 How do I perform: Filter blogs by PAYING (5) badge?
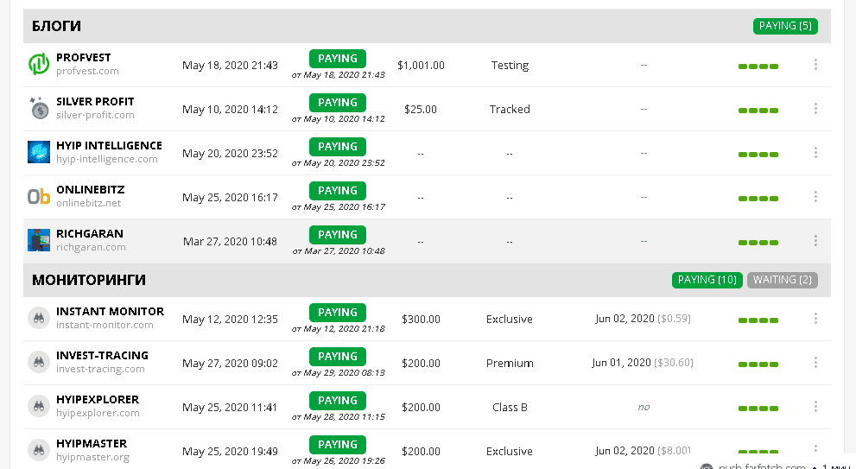tap(785, 26)
